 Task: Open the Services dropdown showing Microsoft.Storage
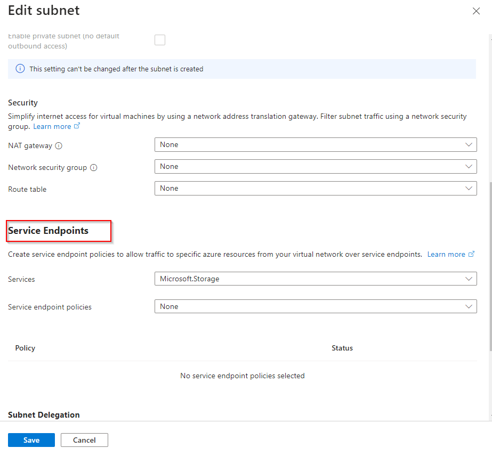pos(316,279)
